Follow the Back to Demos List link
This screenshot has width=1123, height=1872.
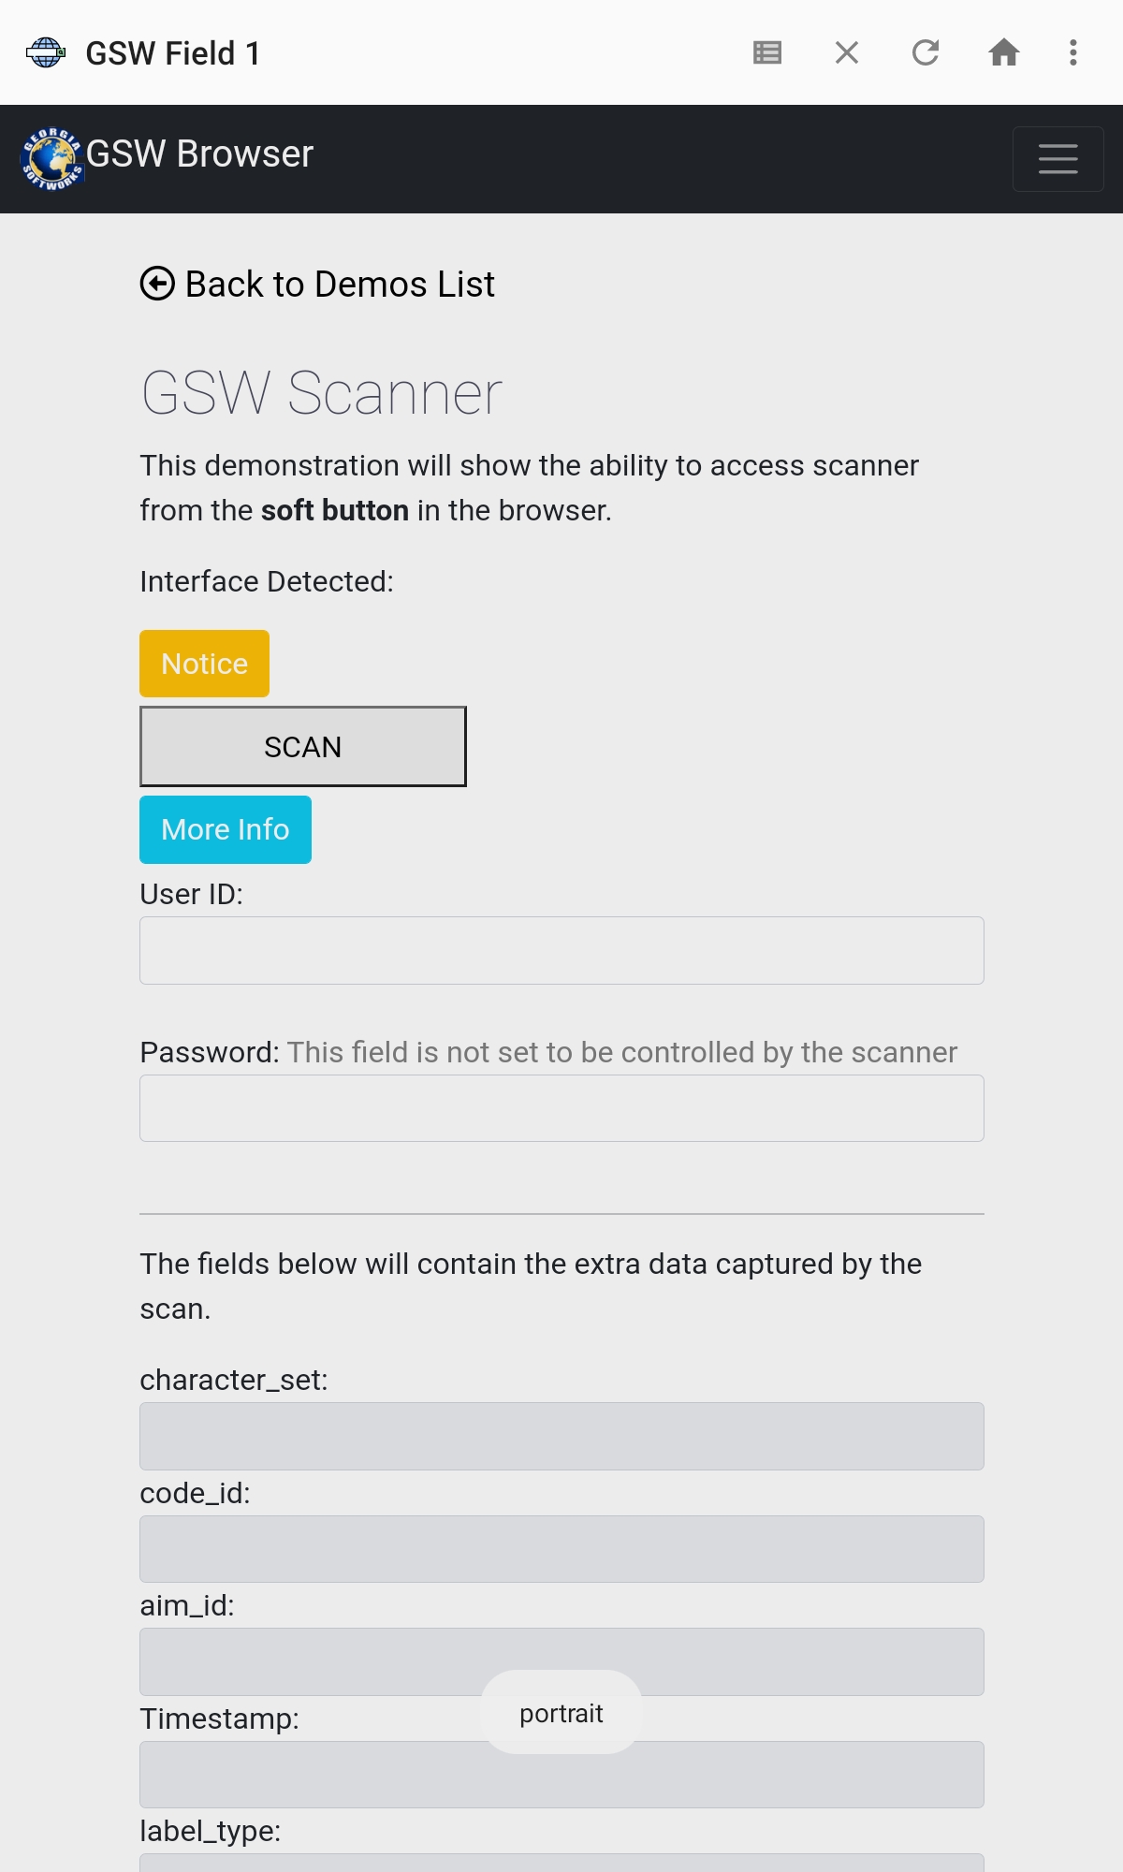pyautogui.click(x=340, y=285)
